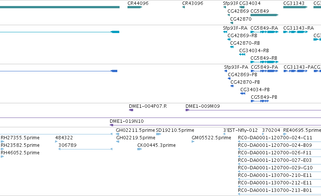Select the CG42869 gene label
The width and height of the screenshot is (321, 196).
(x=238, y=11)
